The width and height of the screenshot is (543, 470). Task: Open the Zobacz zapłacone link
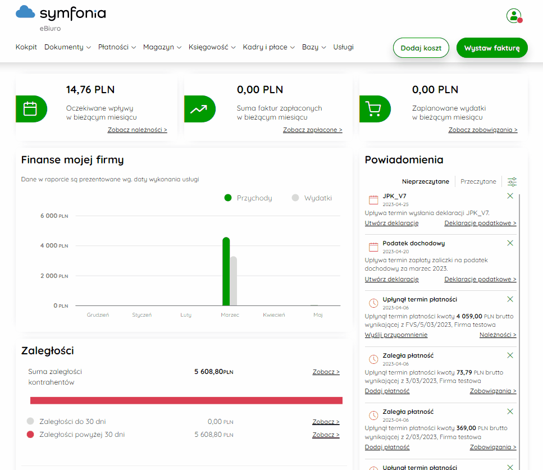(x=312, y=130)
